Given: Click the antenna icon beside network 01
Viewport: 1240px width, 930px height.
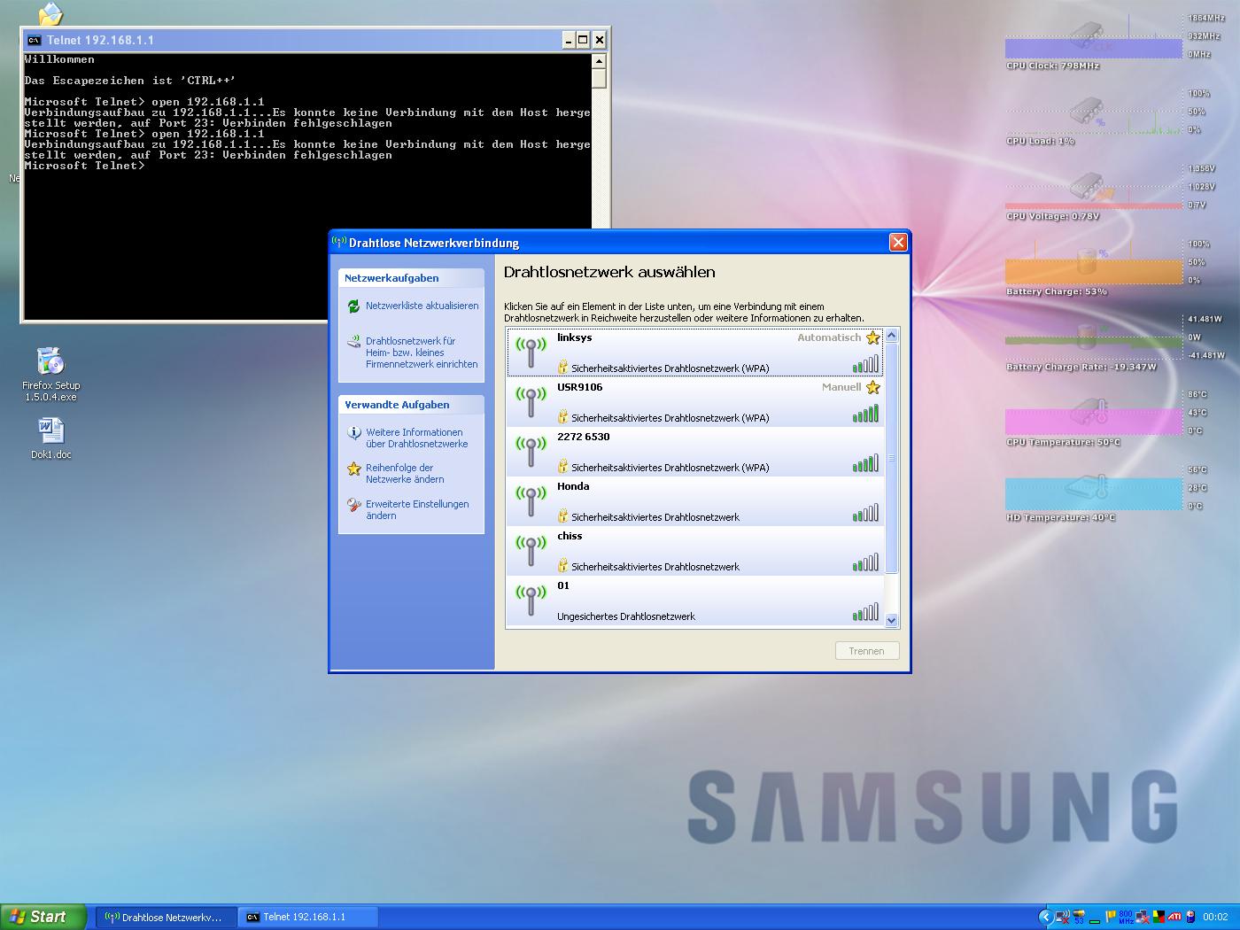Looking at the screenshot, I should pyautogui.click(x=531, y=600).
